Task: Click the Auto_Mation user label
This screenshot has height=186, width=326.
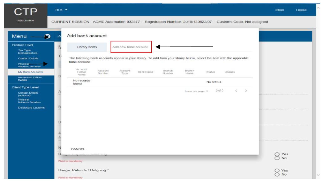Action: tap(25, 21)
